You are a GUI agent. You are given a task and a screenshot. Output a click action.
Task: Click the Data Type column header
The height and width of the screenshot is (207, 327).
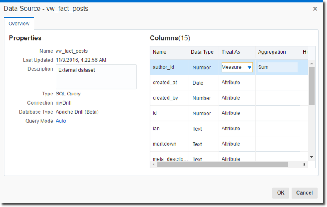202,52
